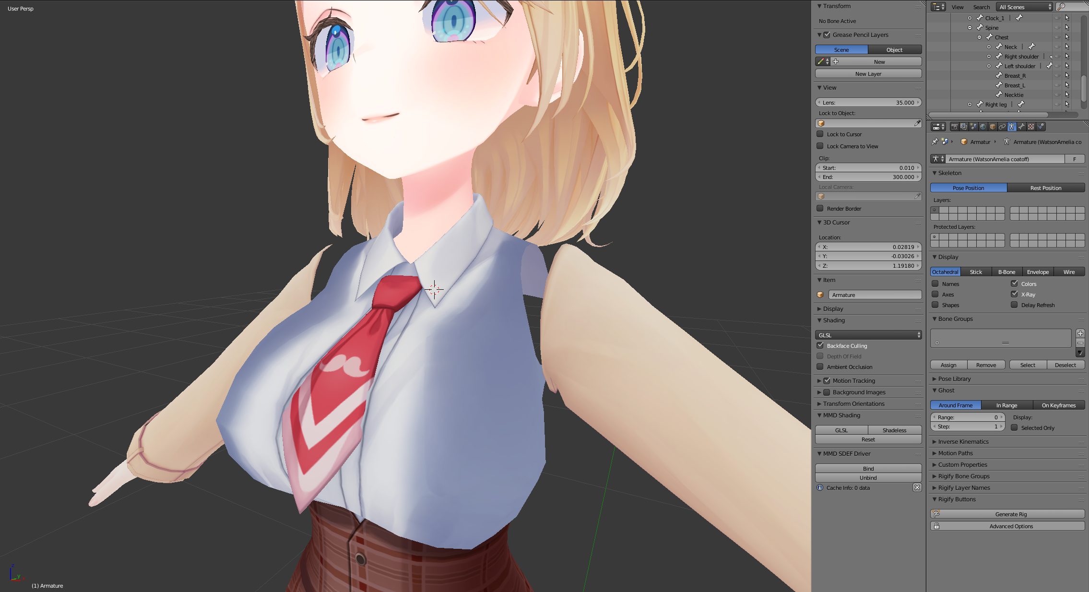Toggle selectability arrow for Chest bone

click(x=1067, y=37)
